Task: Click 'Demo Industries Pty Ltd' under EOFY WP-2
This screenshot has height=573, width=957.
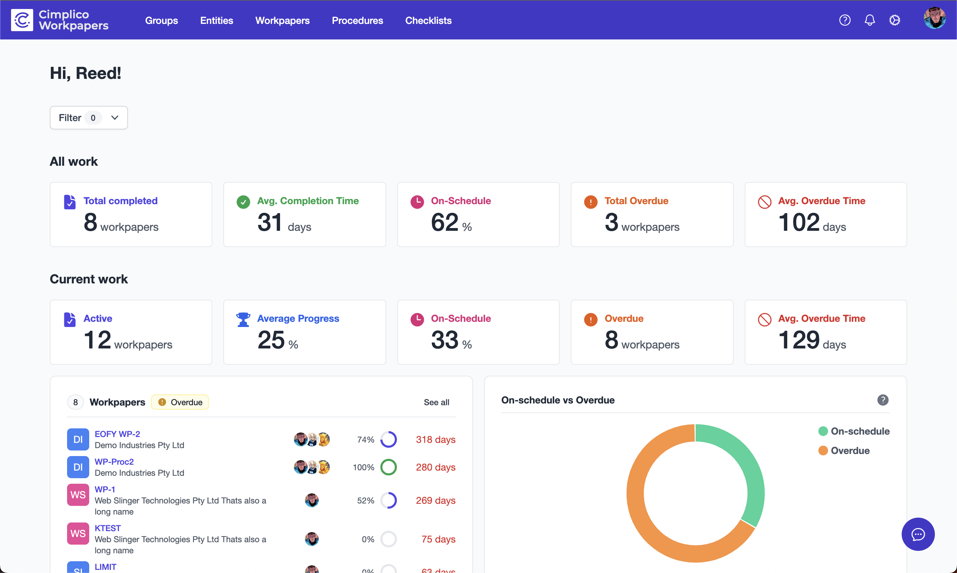Action: point(139,445)
